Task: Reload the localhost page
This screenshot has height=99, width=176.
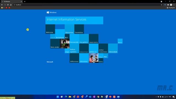Action: 8,5
